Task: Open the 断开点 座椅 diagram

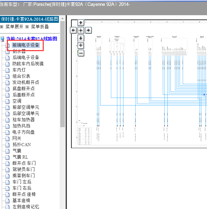Action: coord(24,194)
